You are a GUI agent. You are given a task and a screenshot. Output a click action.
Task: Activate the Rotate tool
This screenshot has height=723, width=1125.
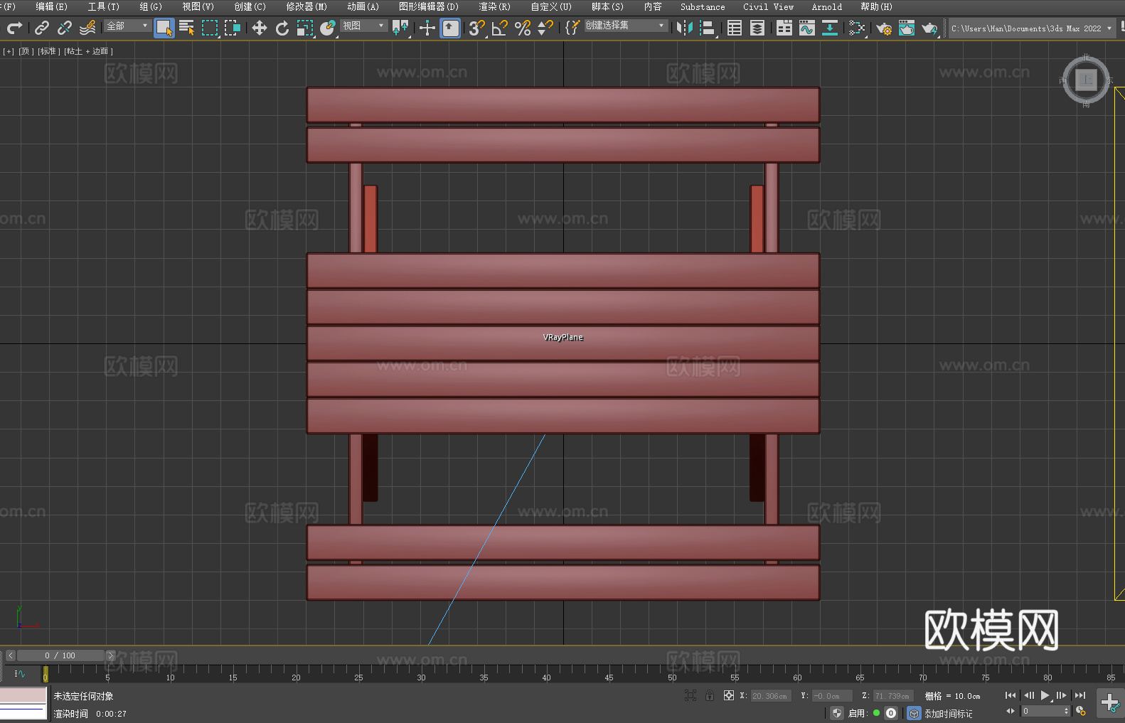[282, 28]
